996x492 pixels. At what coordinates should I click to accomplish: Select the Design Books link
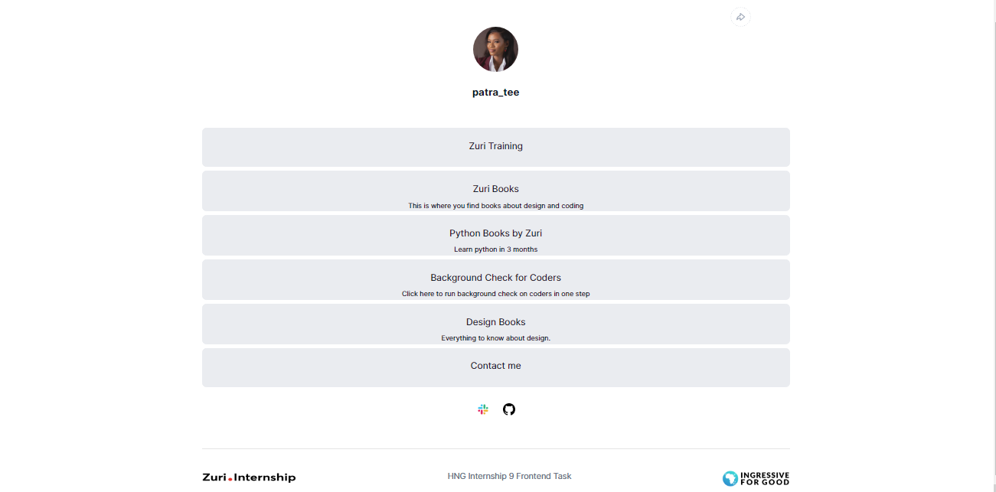(495, 322)
